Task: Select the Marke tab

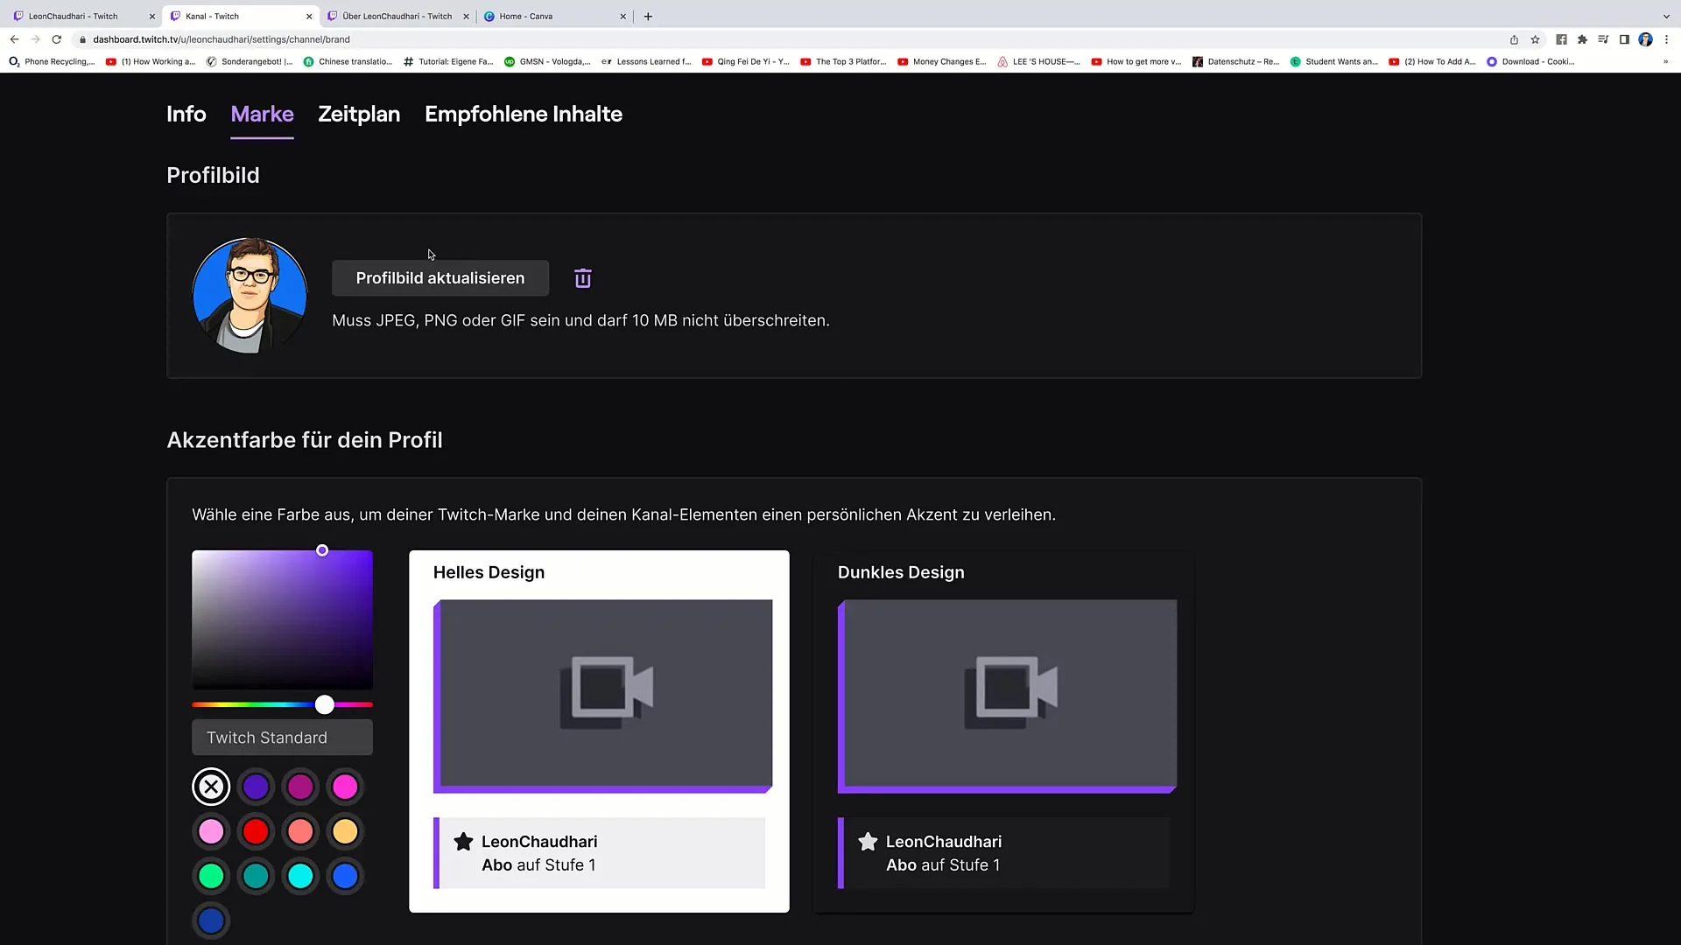Action: tap(262, 115)
